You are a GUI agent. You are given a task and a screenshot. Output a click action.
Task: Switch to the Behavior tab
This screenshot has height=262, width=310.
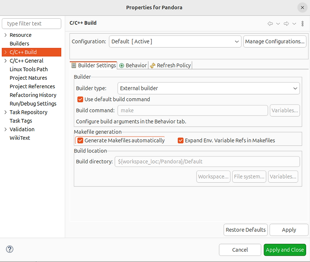click(x=133, y=65)
